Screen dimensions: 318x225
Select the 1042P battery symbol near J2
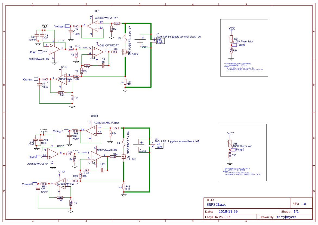[x=140, y=41]
